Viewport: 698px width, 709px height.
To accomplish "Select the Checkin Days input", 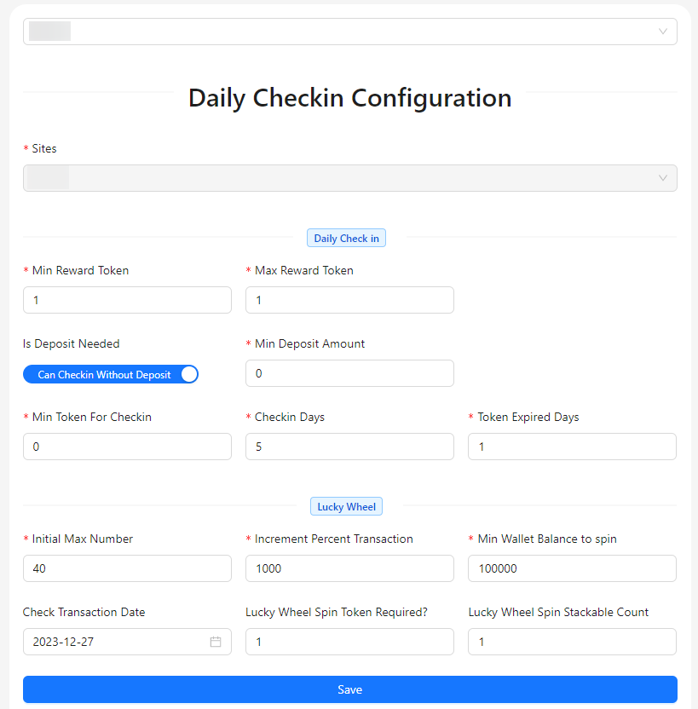I will point(349,447).
